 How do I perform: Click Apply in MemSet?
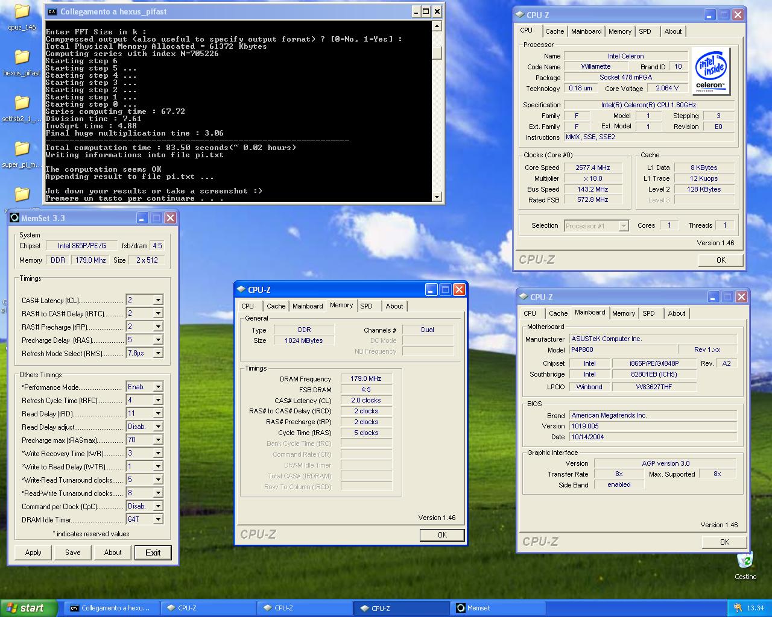click(x=33, y=553)
